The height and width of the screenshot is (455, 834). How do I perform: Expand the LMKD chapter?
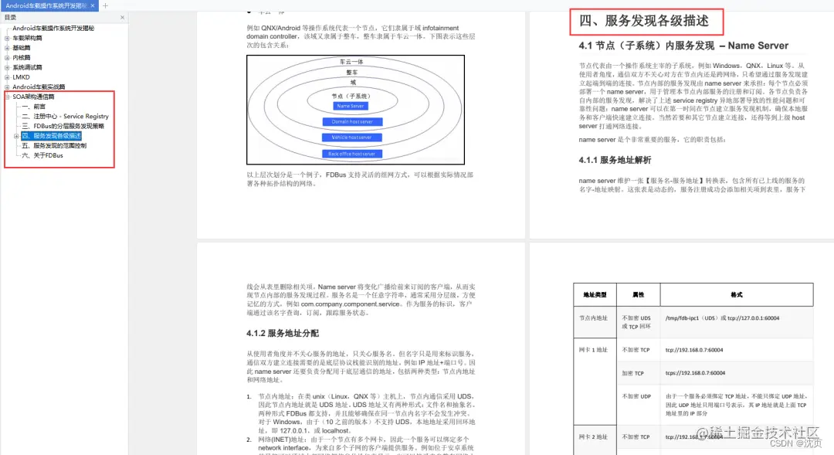[x=5, y=77]
